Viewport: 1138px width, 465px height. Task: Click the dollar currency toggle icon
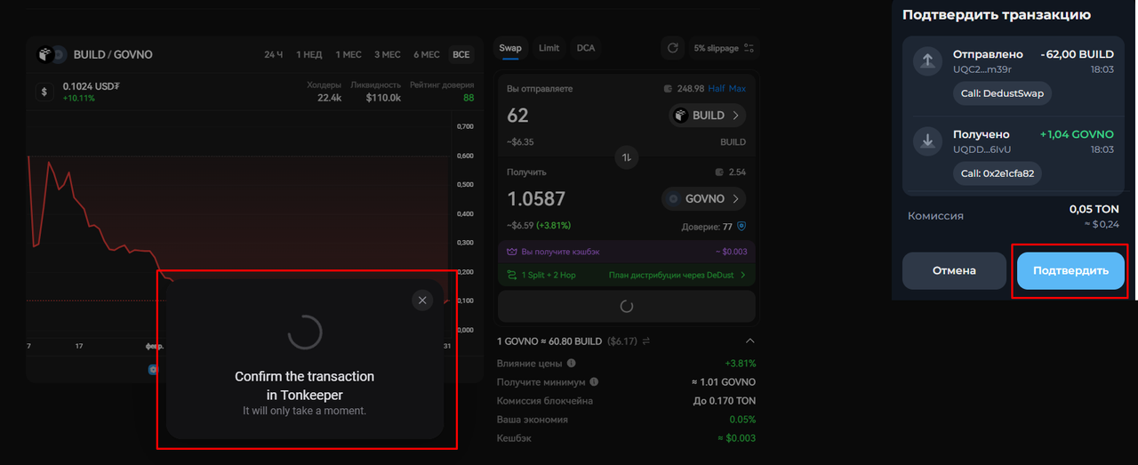[x=44, y=91]
